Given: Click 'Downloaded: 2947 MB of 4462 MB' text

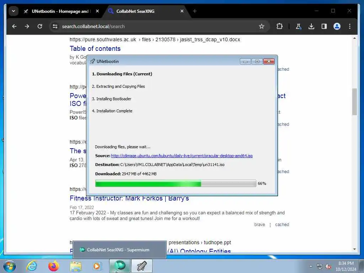Looking at the screenshot, I should click(126, 173).
